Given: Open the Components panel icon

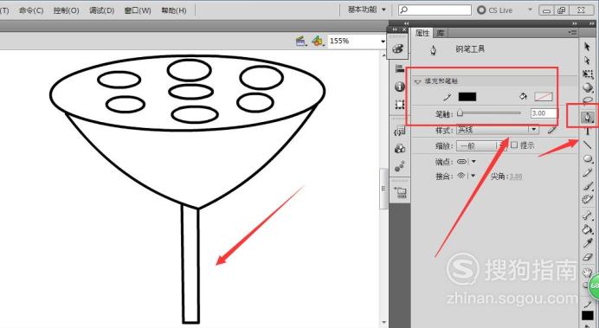Looking at the screenshot, I should (400, 149).
